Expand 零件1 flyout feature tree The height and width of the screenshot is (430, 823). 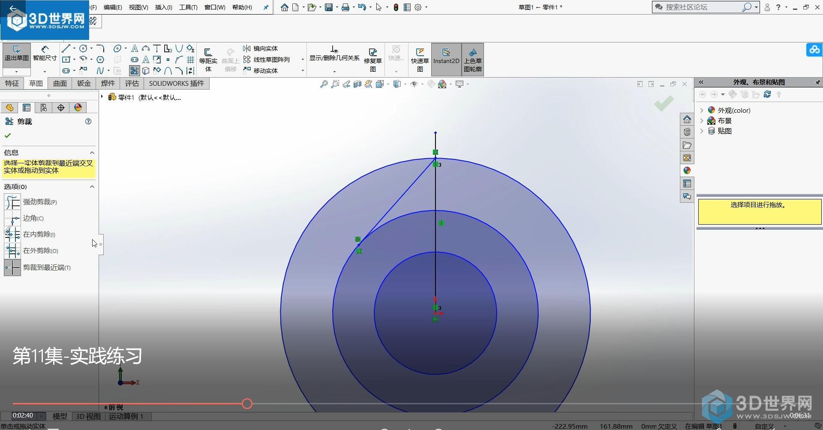[x=102, y=97]
